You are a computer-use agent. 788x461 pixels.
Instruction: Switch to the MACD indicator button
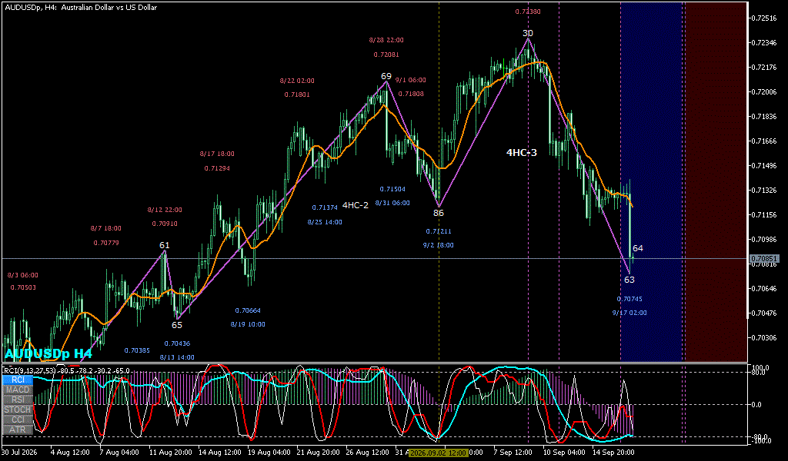click(x=18, y=390)
